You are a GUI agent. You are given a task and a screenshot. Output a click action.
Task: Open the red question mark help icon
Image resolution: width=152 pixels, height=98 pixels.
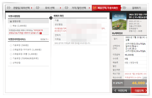click(x=41, y=33)
